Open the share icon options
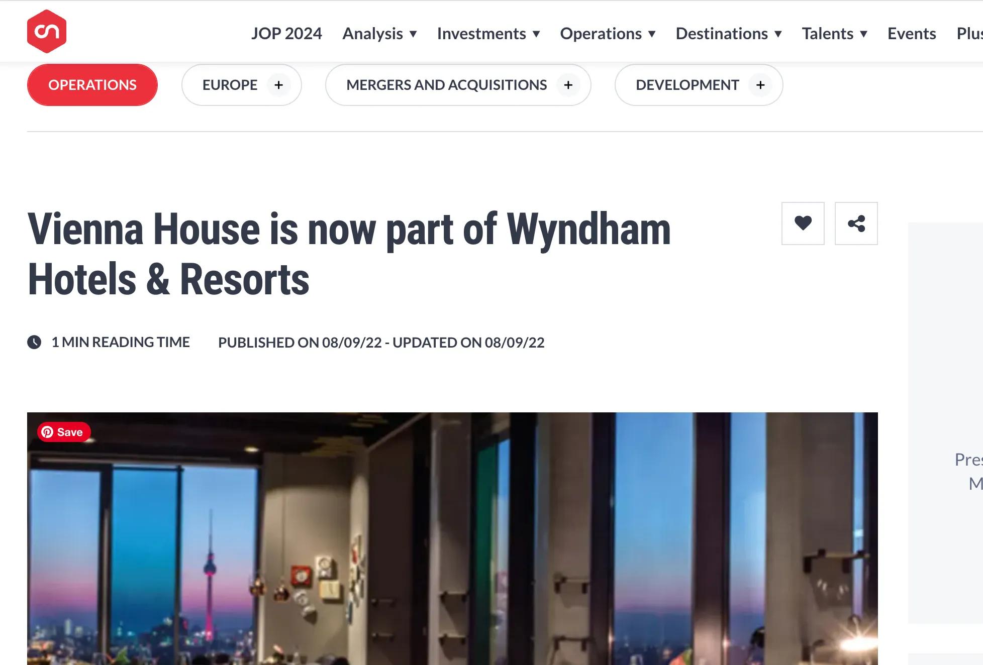This screenshot has height=665, width=983. point(856,224)
